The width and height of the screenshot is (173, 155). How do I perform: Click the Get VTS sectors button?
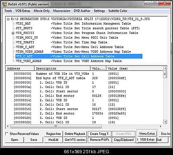pos(75,140)
